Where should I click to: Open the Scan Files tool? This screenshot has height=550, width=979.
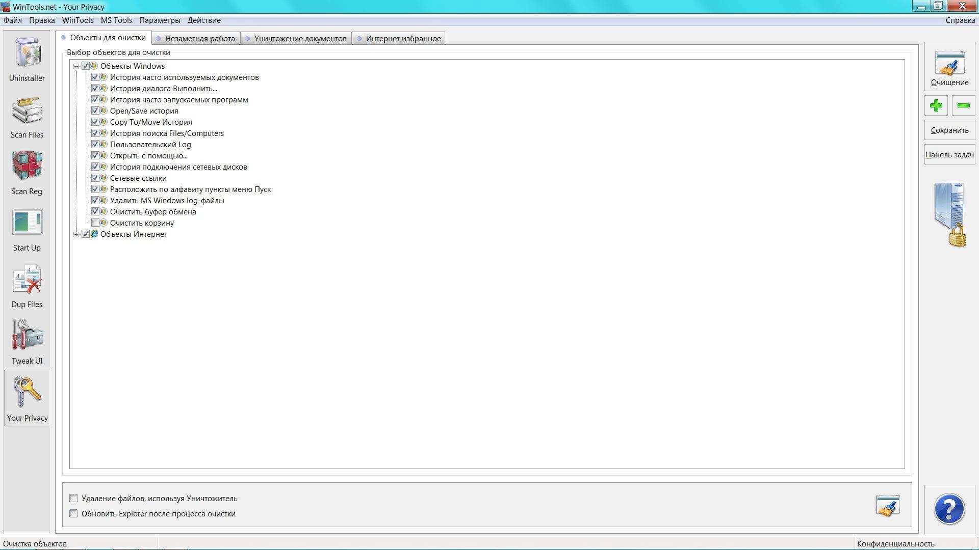click(27, 116)
